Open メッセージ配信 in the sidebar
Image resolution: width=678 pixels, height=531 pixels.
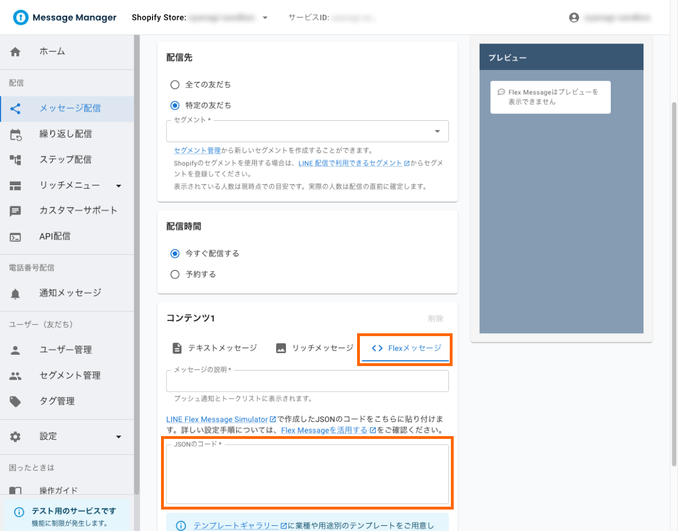point(67,108)
